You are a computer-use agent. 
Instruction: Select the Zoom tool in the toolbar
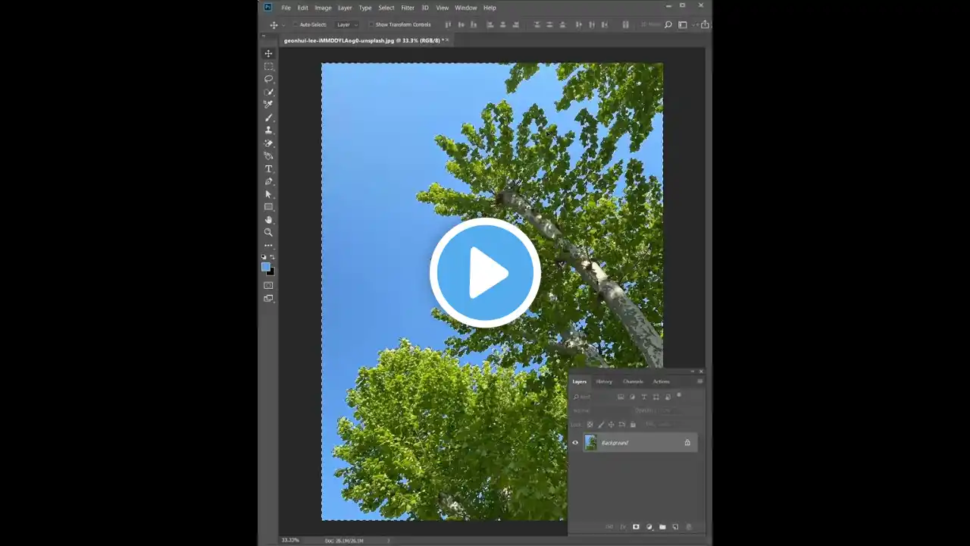(x=268, y=233)
